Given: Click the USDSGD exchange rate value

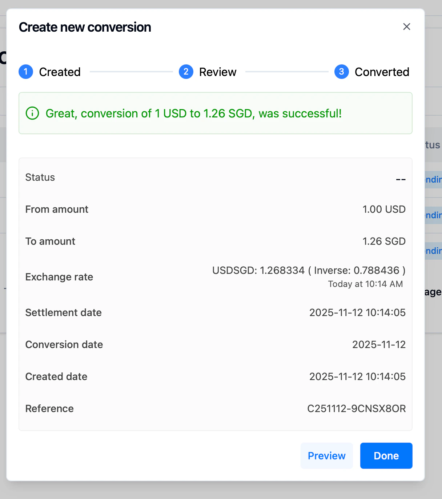Looking at the screenshot, I should (x=309, y=270).
